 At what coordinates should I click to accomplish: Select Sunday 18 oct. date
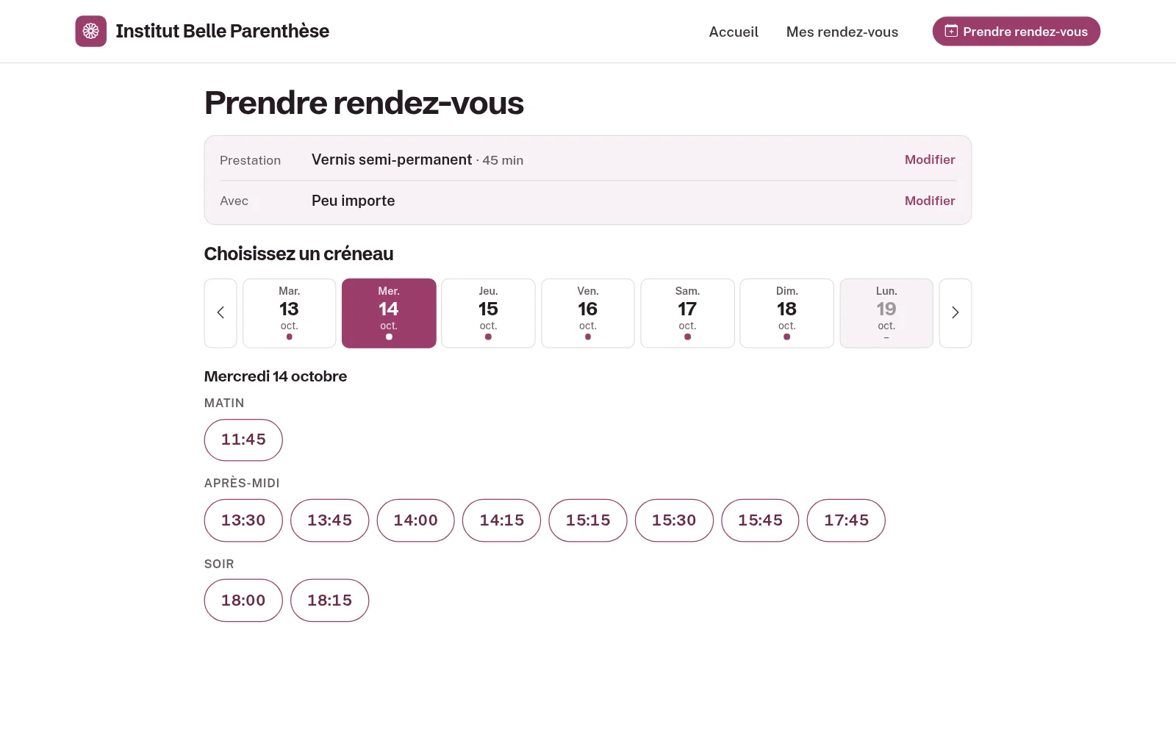tap(786, 313)
